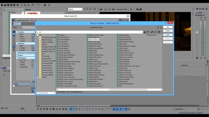
Task: Select the Pan/Crop zoom magnifier tool
Action: (14, 39)
